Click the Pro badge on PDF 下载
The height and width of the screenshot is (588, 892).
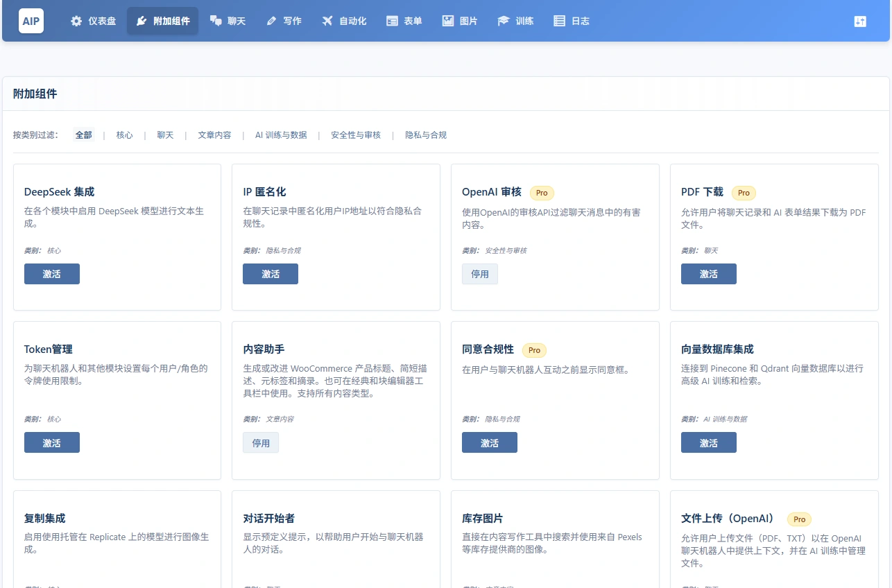pos(744,193)
